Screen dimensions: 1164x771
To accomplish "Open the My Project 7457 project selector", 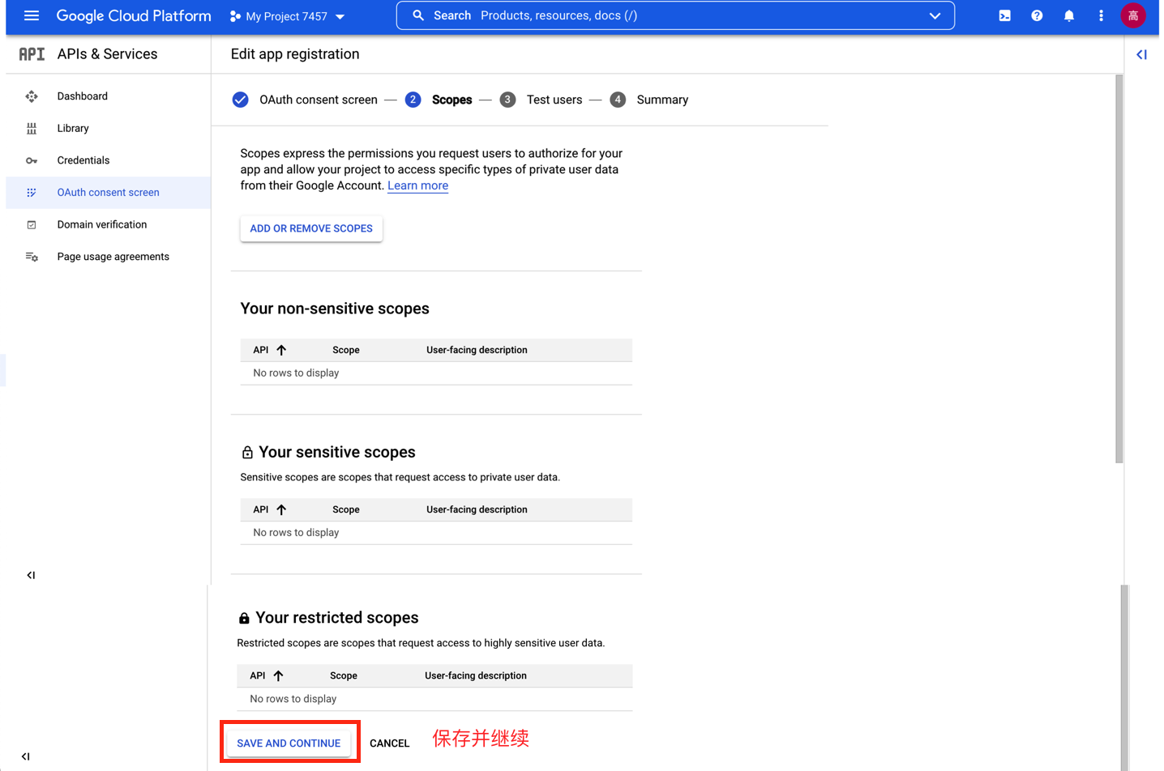I will point(288,16).
